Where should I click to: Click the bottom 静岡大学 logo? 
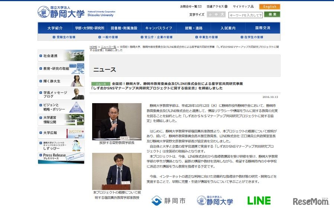coord(215,200)
